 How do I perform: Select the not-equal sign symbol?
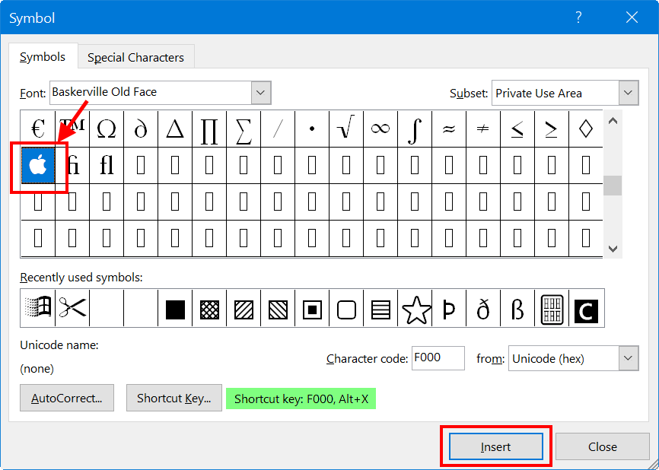(482, 129)
